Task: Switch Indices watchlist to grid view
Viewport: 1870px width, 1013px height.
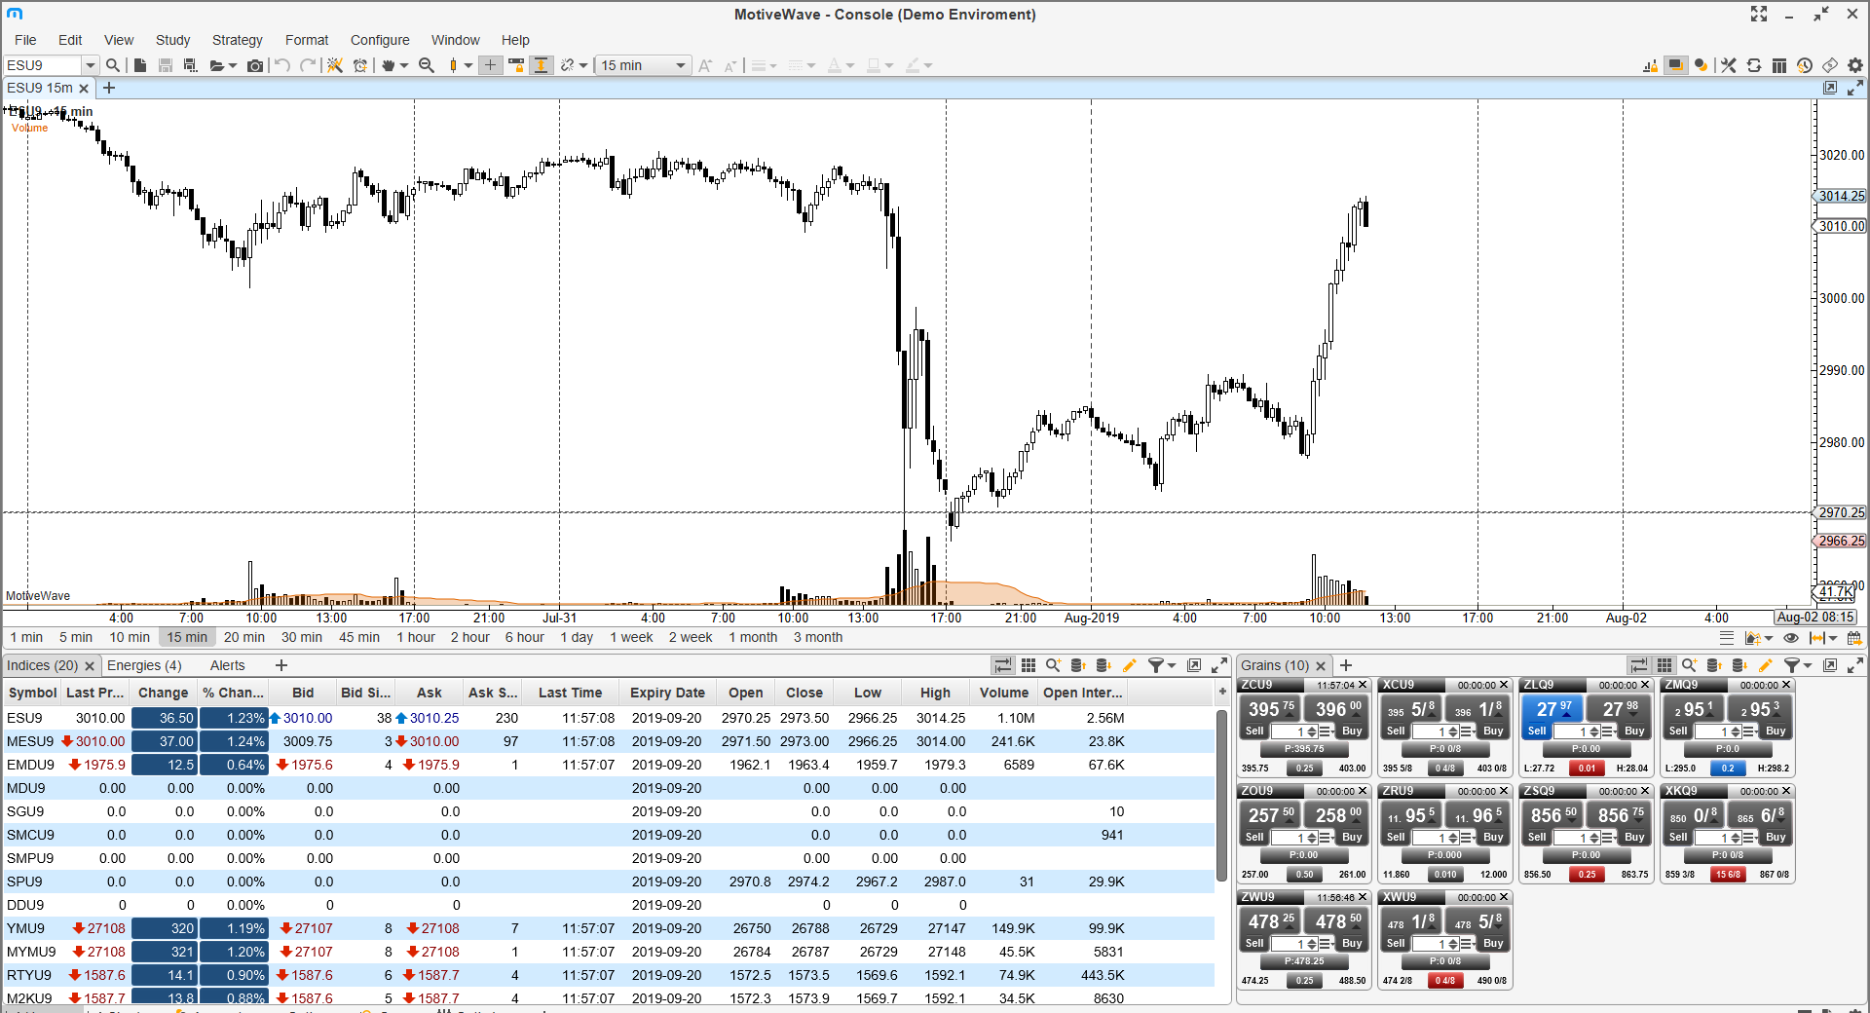Action: pyautogui.click(x=1028, y=665)
